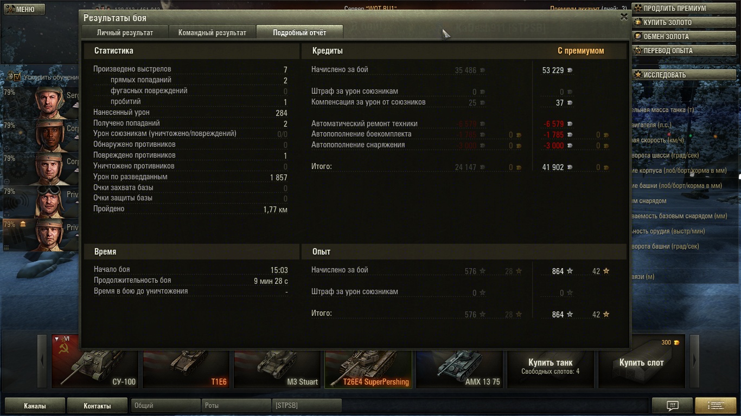Click the Купить золото button
The image size is (741, 416).
686,22
